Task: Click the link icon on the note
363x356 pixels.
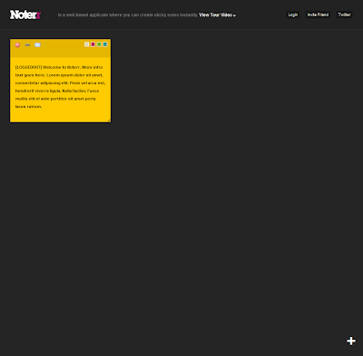Action: pos(27,45)
